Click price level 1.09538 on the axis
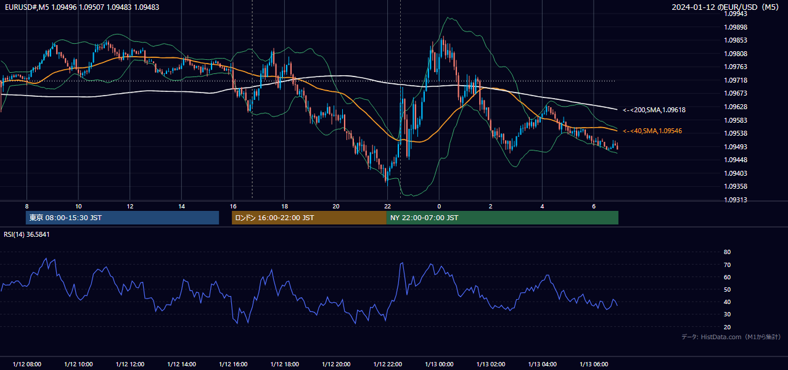The width and height of the screenshot is (788, 370). point(736,133)
